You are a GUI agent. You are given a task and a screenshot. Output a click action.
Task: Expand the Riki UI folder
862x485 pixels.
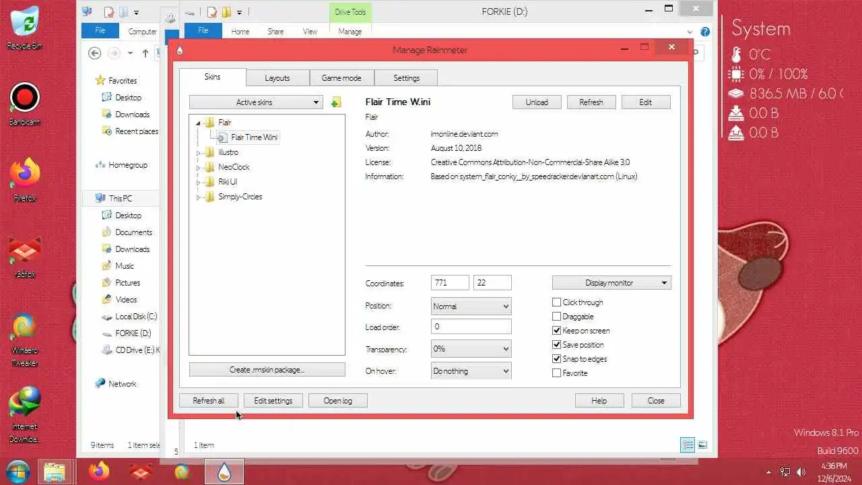(x=199, y=183)
